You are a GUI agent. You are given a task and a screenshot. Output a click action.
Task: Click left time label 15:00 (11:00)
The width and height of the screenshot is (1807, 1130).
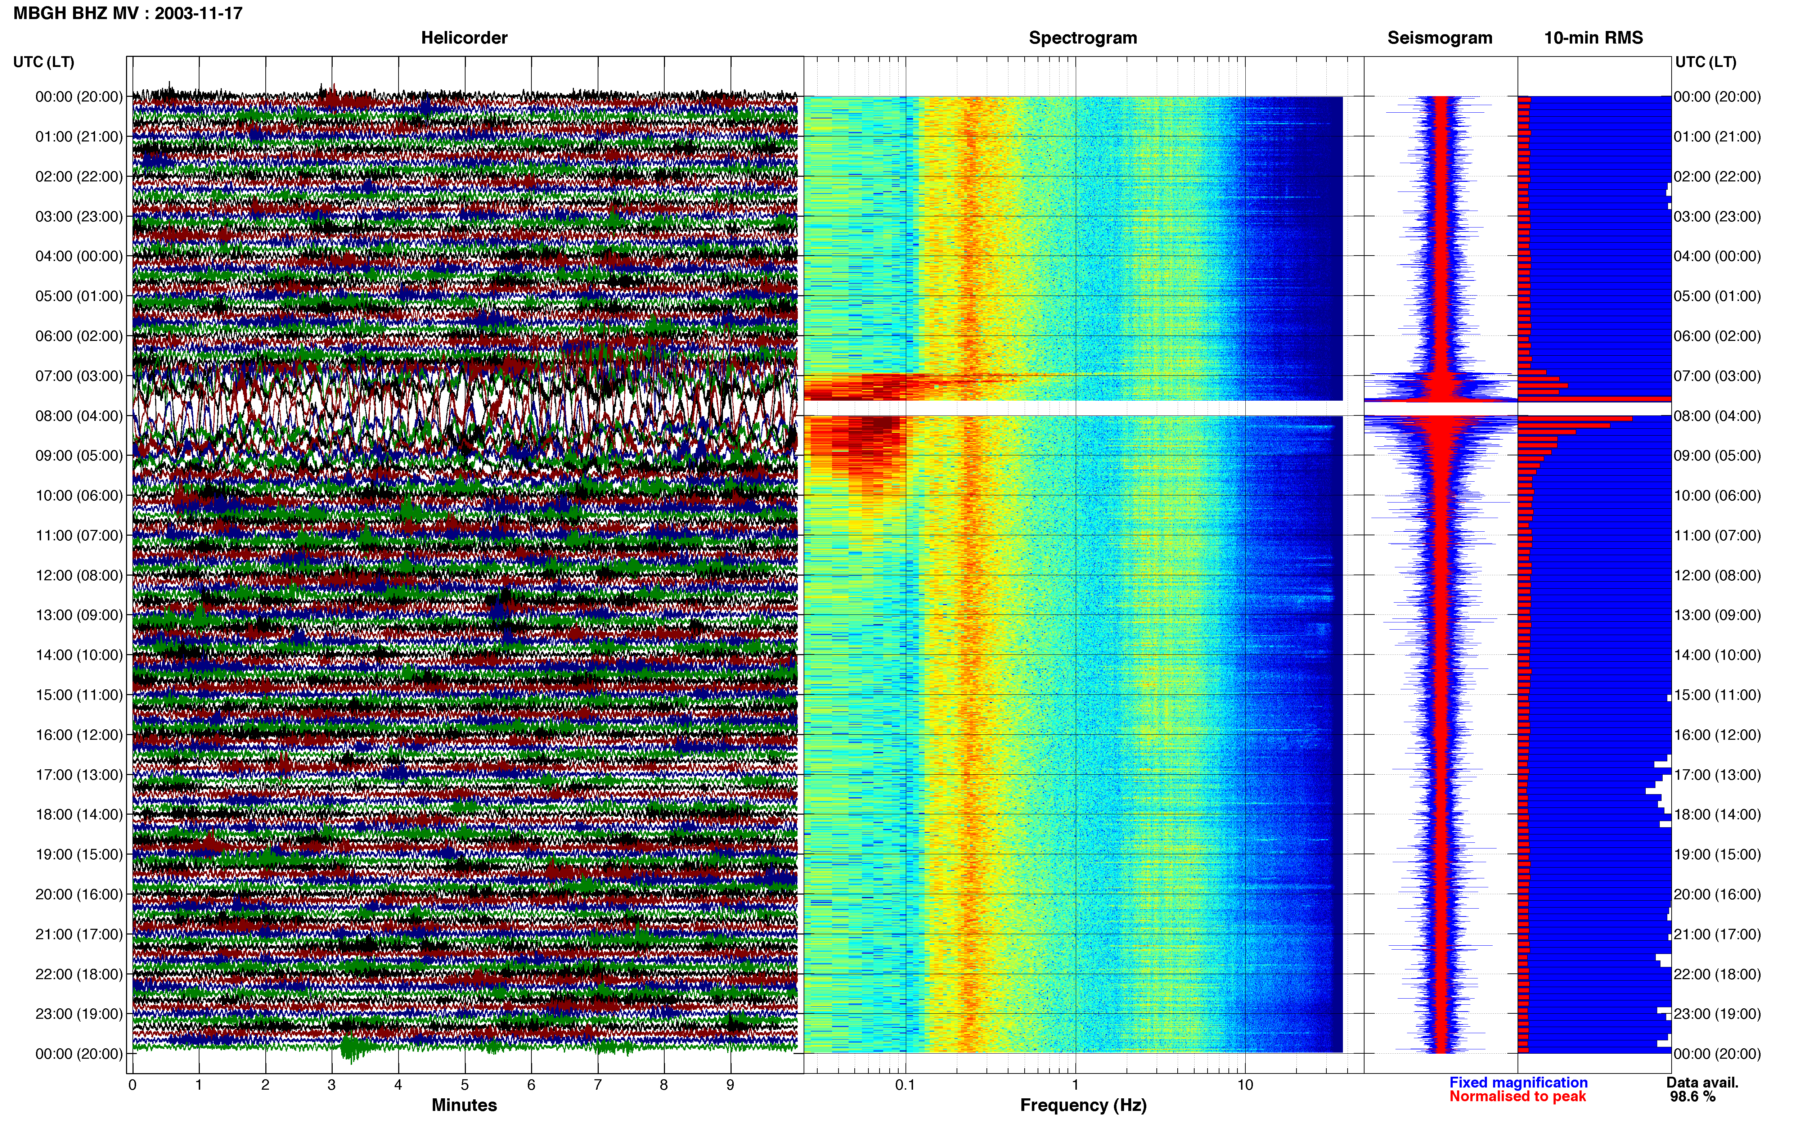[79, 694]
